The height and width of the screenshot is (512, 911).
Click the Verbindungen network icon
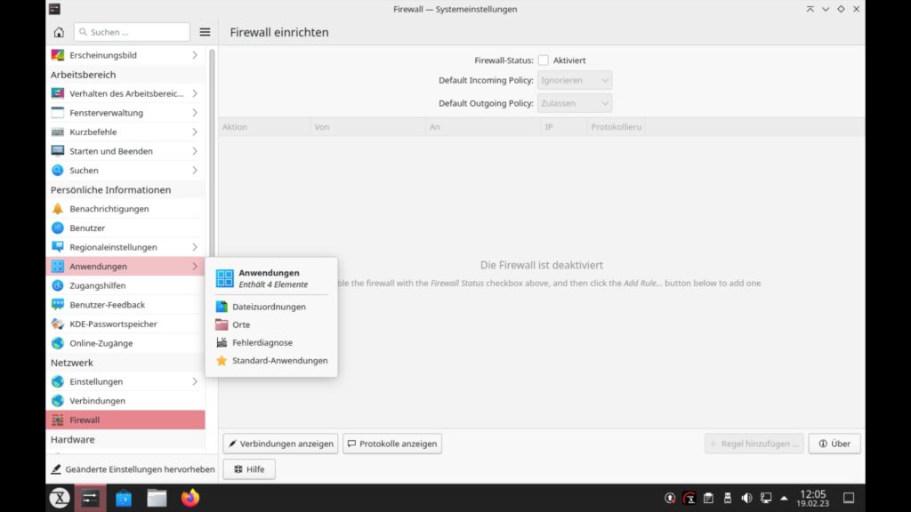pos(58,401)
